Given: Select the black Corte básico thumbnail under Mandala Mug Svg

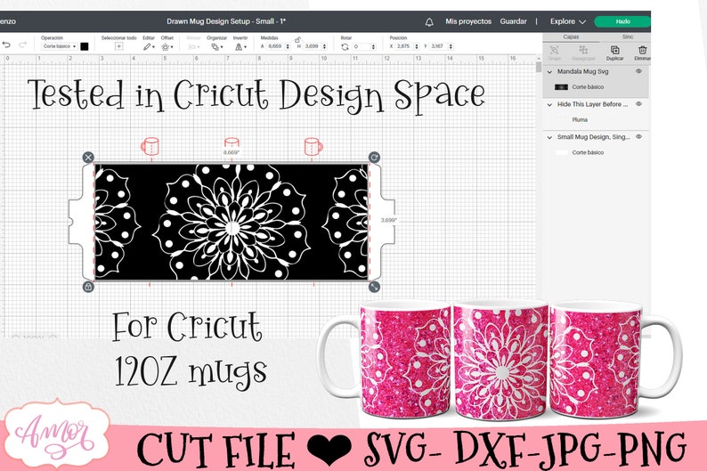Looking at the screenshot, I should pyautogui.click(x=561, y=87).
